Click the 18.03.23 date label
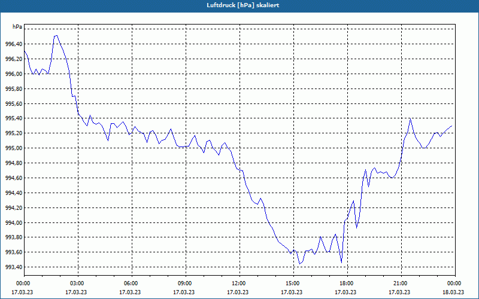The width and height of the screenshot is (479, 299). pyautogui.click(x=453, y=292)
